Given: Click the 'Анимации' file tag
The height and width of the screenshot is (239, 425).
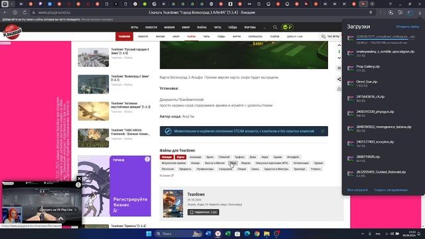Looking at the screenshot, I should 195,157.
